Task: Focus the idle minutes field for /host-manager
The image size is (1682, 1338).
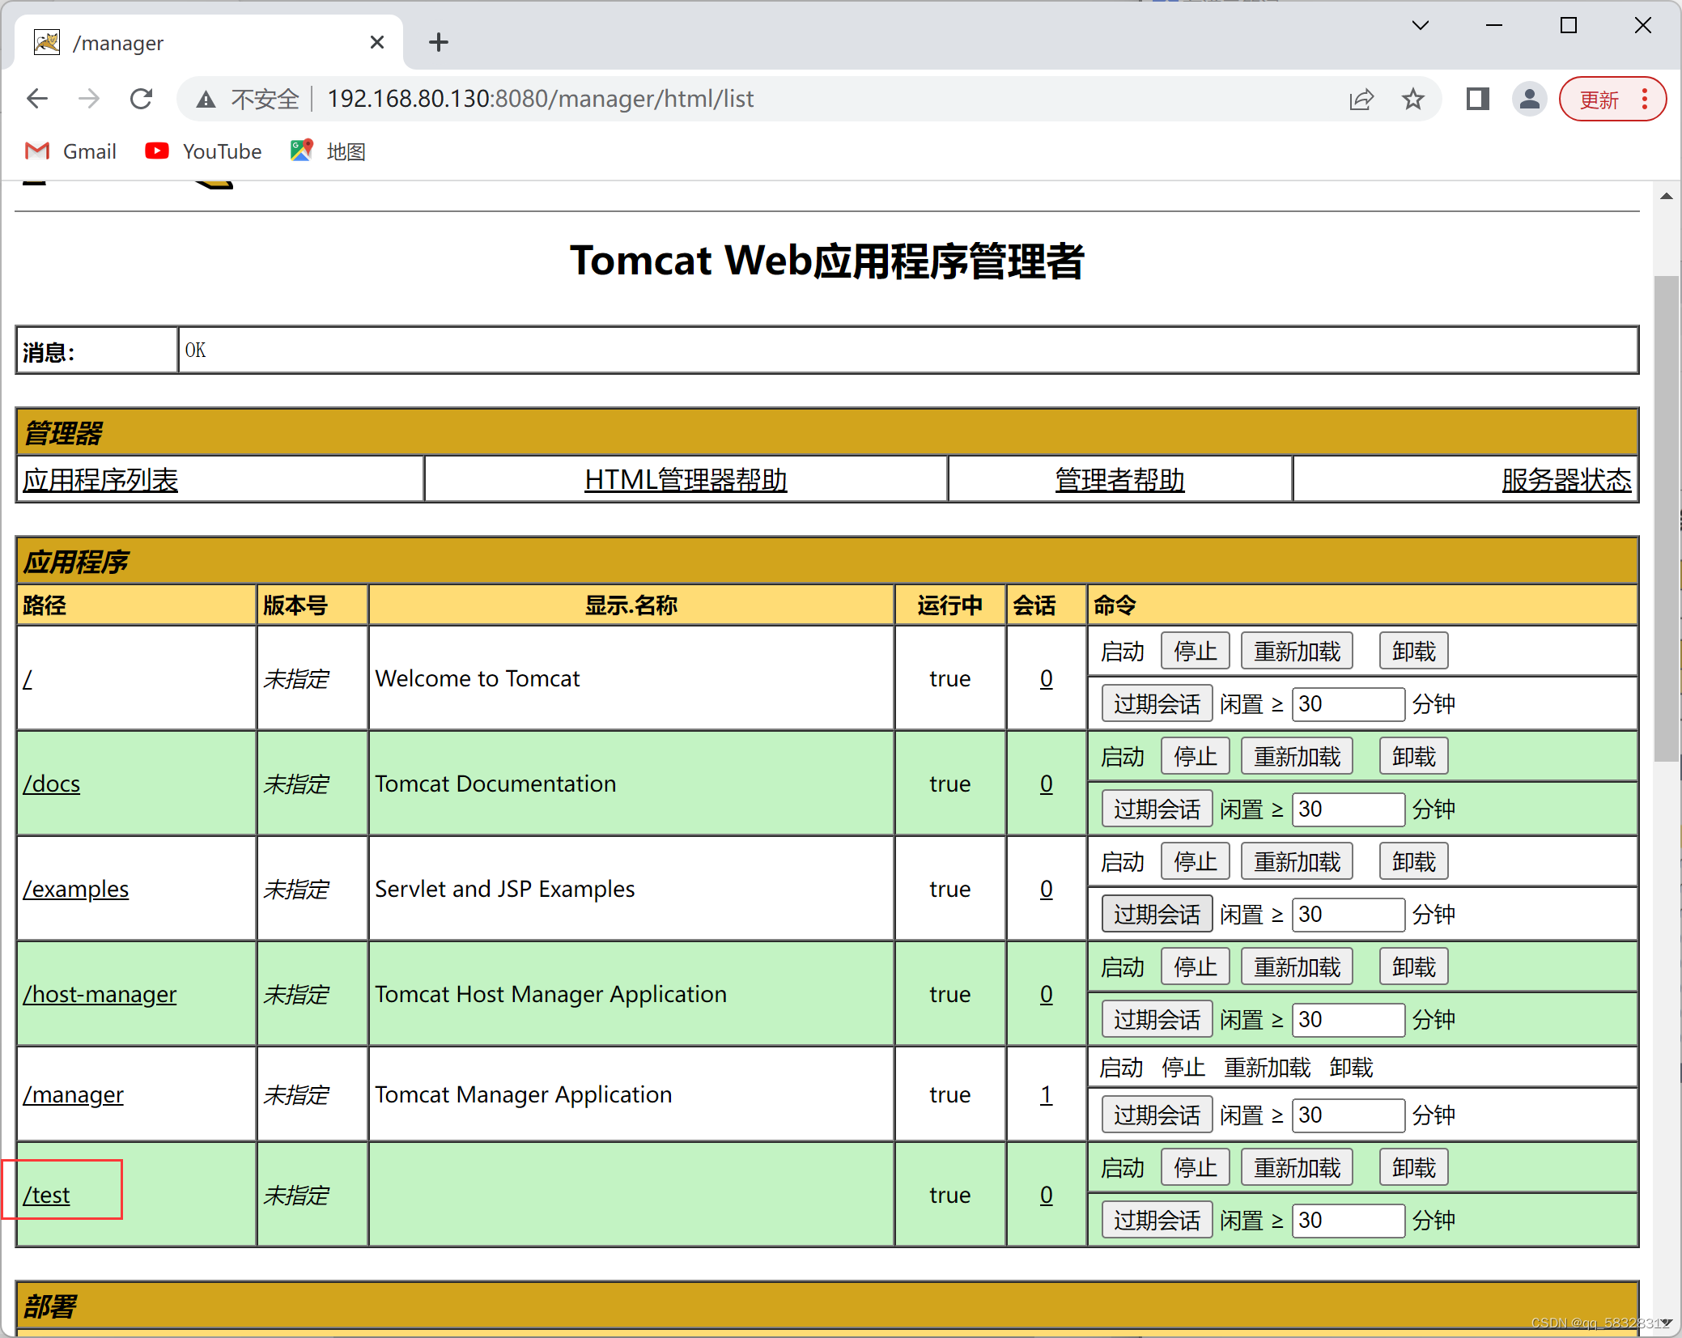Action: tap(1347, 1019)
